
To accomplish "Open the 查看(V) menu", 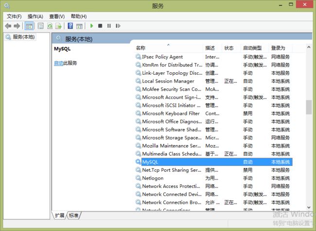I will tap(57, 16).
